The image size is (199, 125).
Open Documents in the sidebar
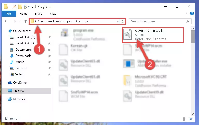click(x=23, y=50)
